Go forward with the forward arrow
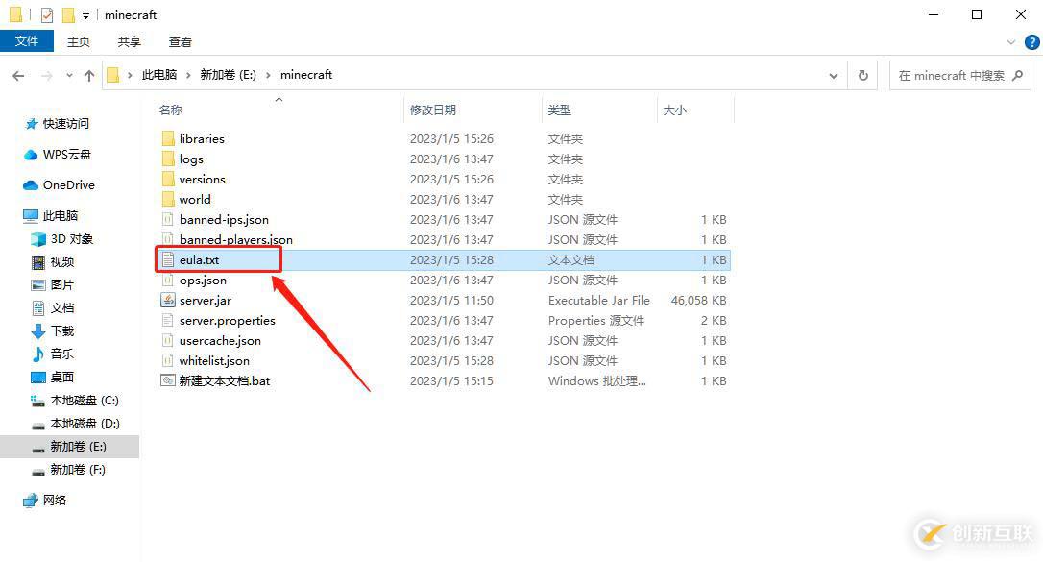Screen dimensions: 1043x562 coord(46,76)
